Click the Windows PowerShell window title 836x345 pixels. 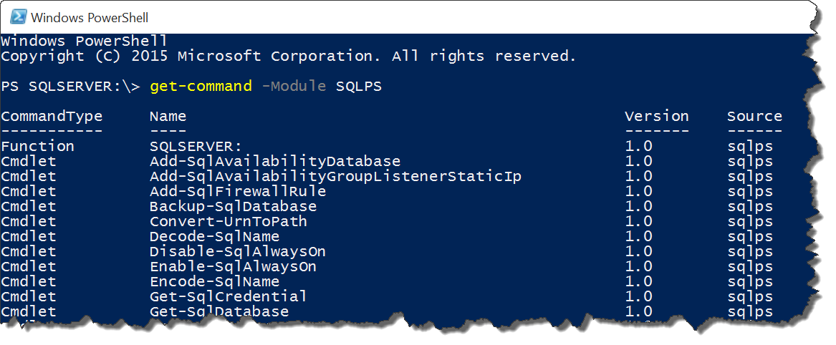point(90,18)
